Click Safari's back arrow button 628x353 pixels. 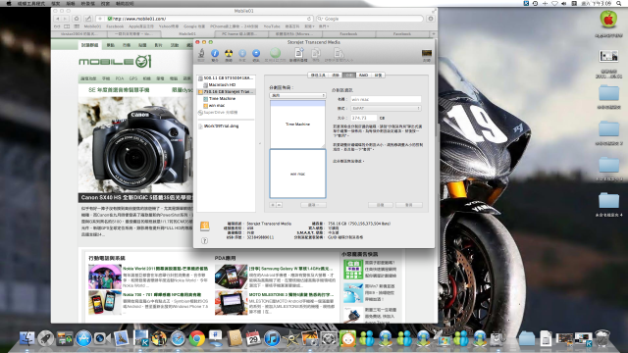(57, 19)
